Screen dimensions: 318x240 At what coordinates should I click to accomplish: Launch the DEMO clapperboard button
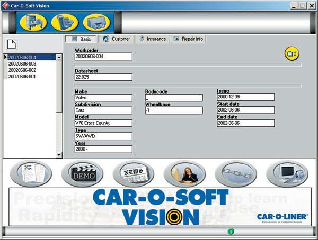(x=82, y=173)
